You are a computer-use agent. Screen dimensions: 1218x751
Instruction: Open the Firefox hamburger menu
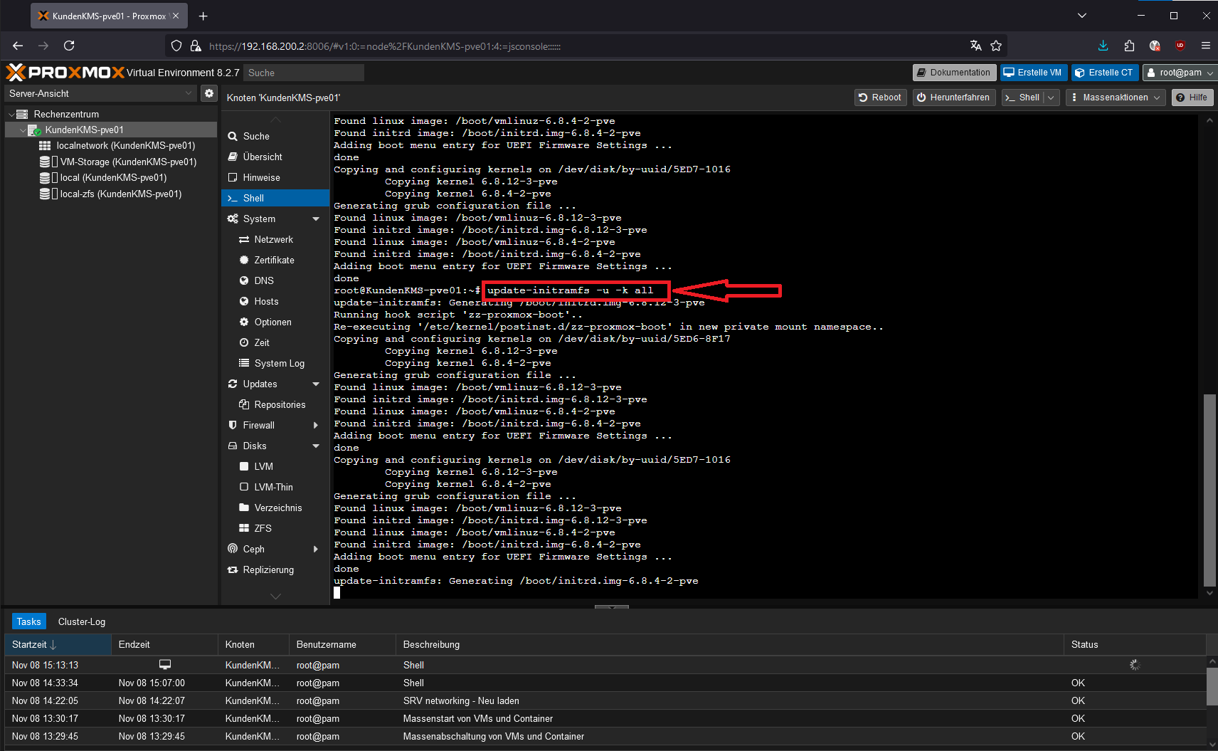1205,46
